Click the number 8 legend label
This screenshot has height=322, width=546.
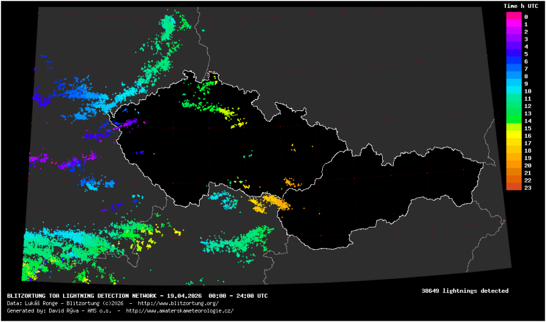(526, 76)
